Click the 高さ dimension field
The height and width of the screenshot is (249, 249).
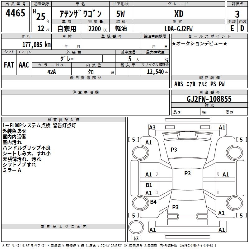coord(236,111)
